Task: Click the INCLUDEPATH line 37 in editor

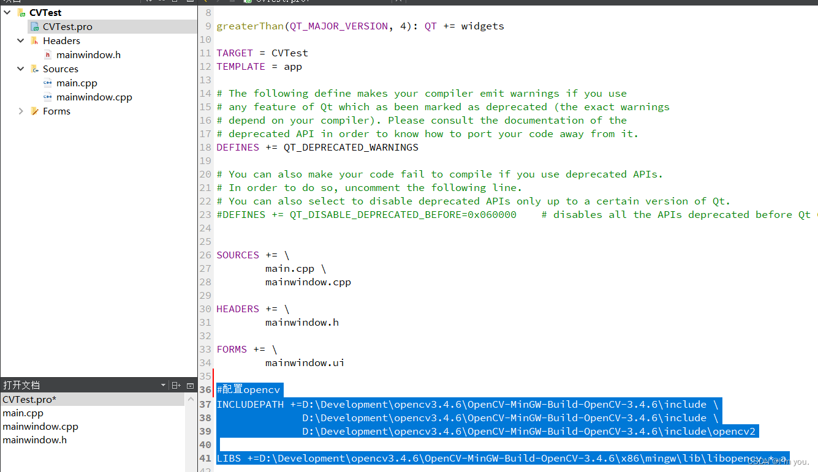Action: coord(468,405)
